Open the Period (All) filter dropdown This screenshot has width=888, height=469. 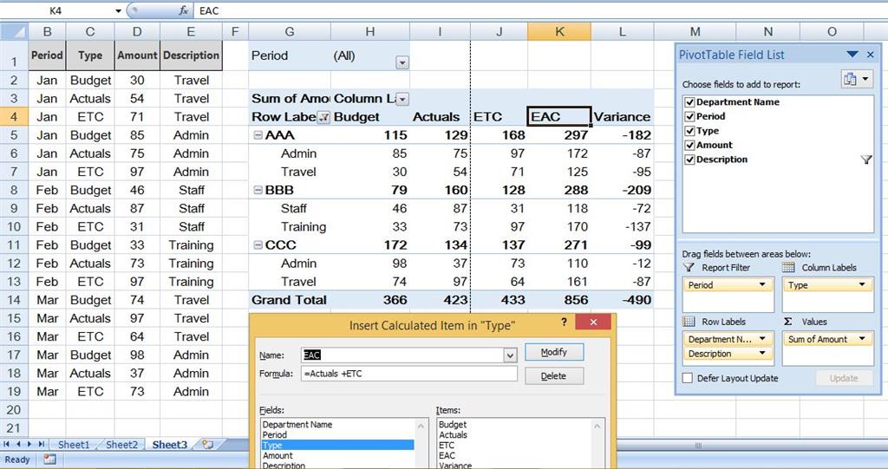(x=402, y=63)
